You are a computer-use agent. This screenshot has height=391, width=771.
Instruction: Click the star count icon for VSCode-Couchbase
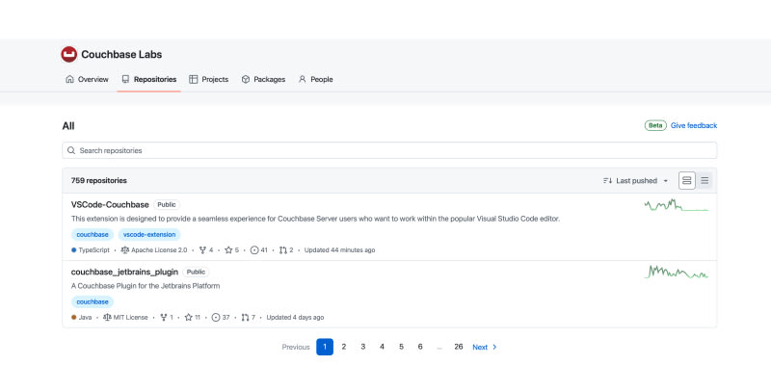(x=230, y=249)
